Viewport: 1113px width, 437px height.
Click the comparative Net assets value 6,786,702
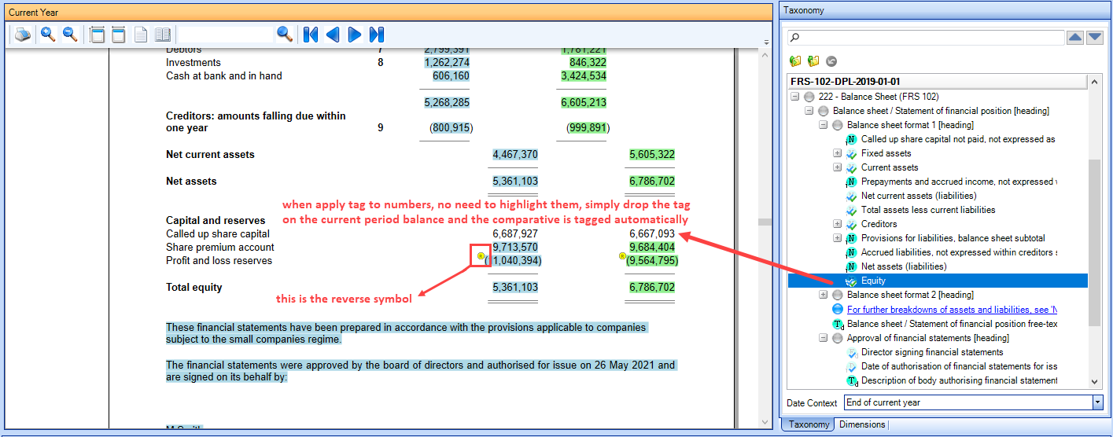click(x=652, y=181)
